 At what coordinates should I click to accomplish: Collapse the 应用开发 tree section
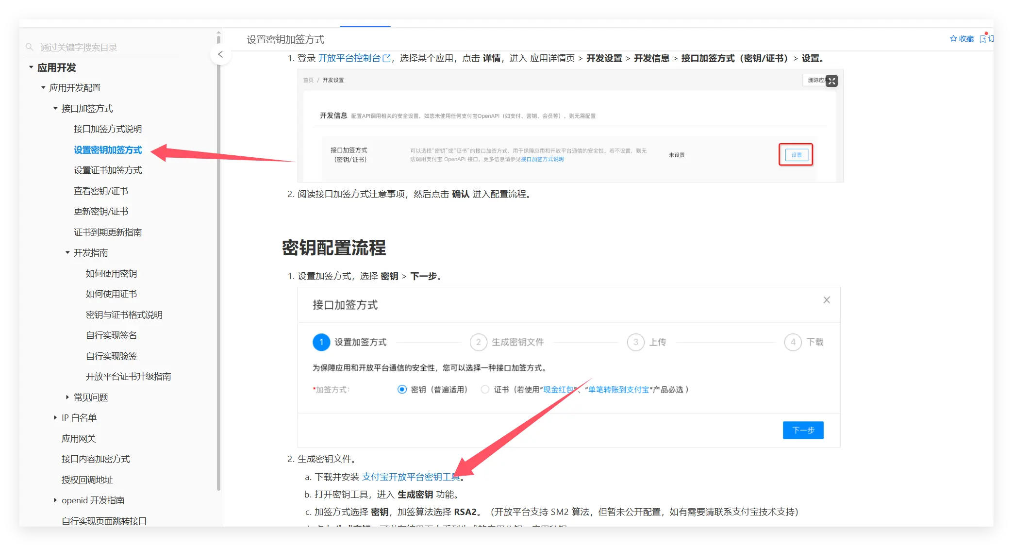[x=31, y=67]
